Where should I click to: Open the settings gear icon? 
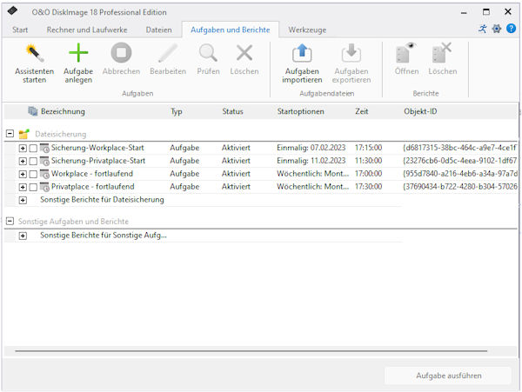(497, 29)
